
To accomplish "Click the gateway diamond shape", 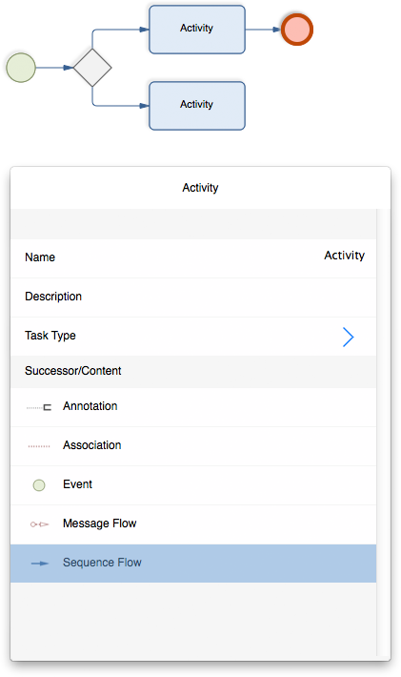I will point(92,68).
